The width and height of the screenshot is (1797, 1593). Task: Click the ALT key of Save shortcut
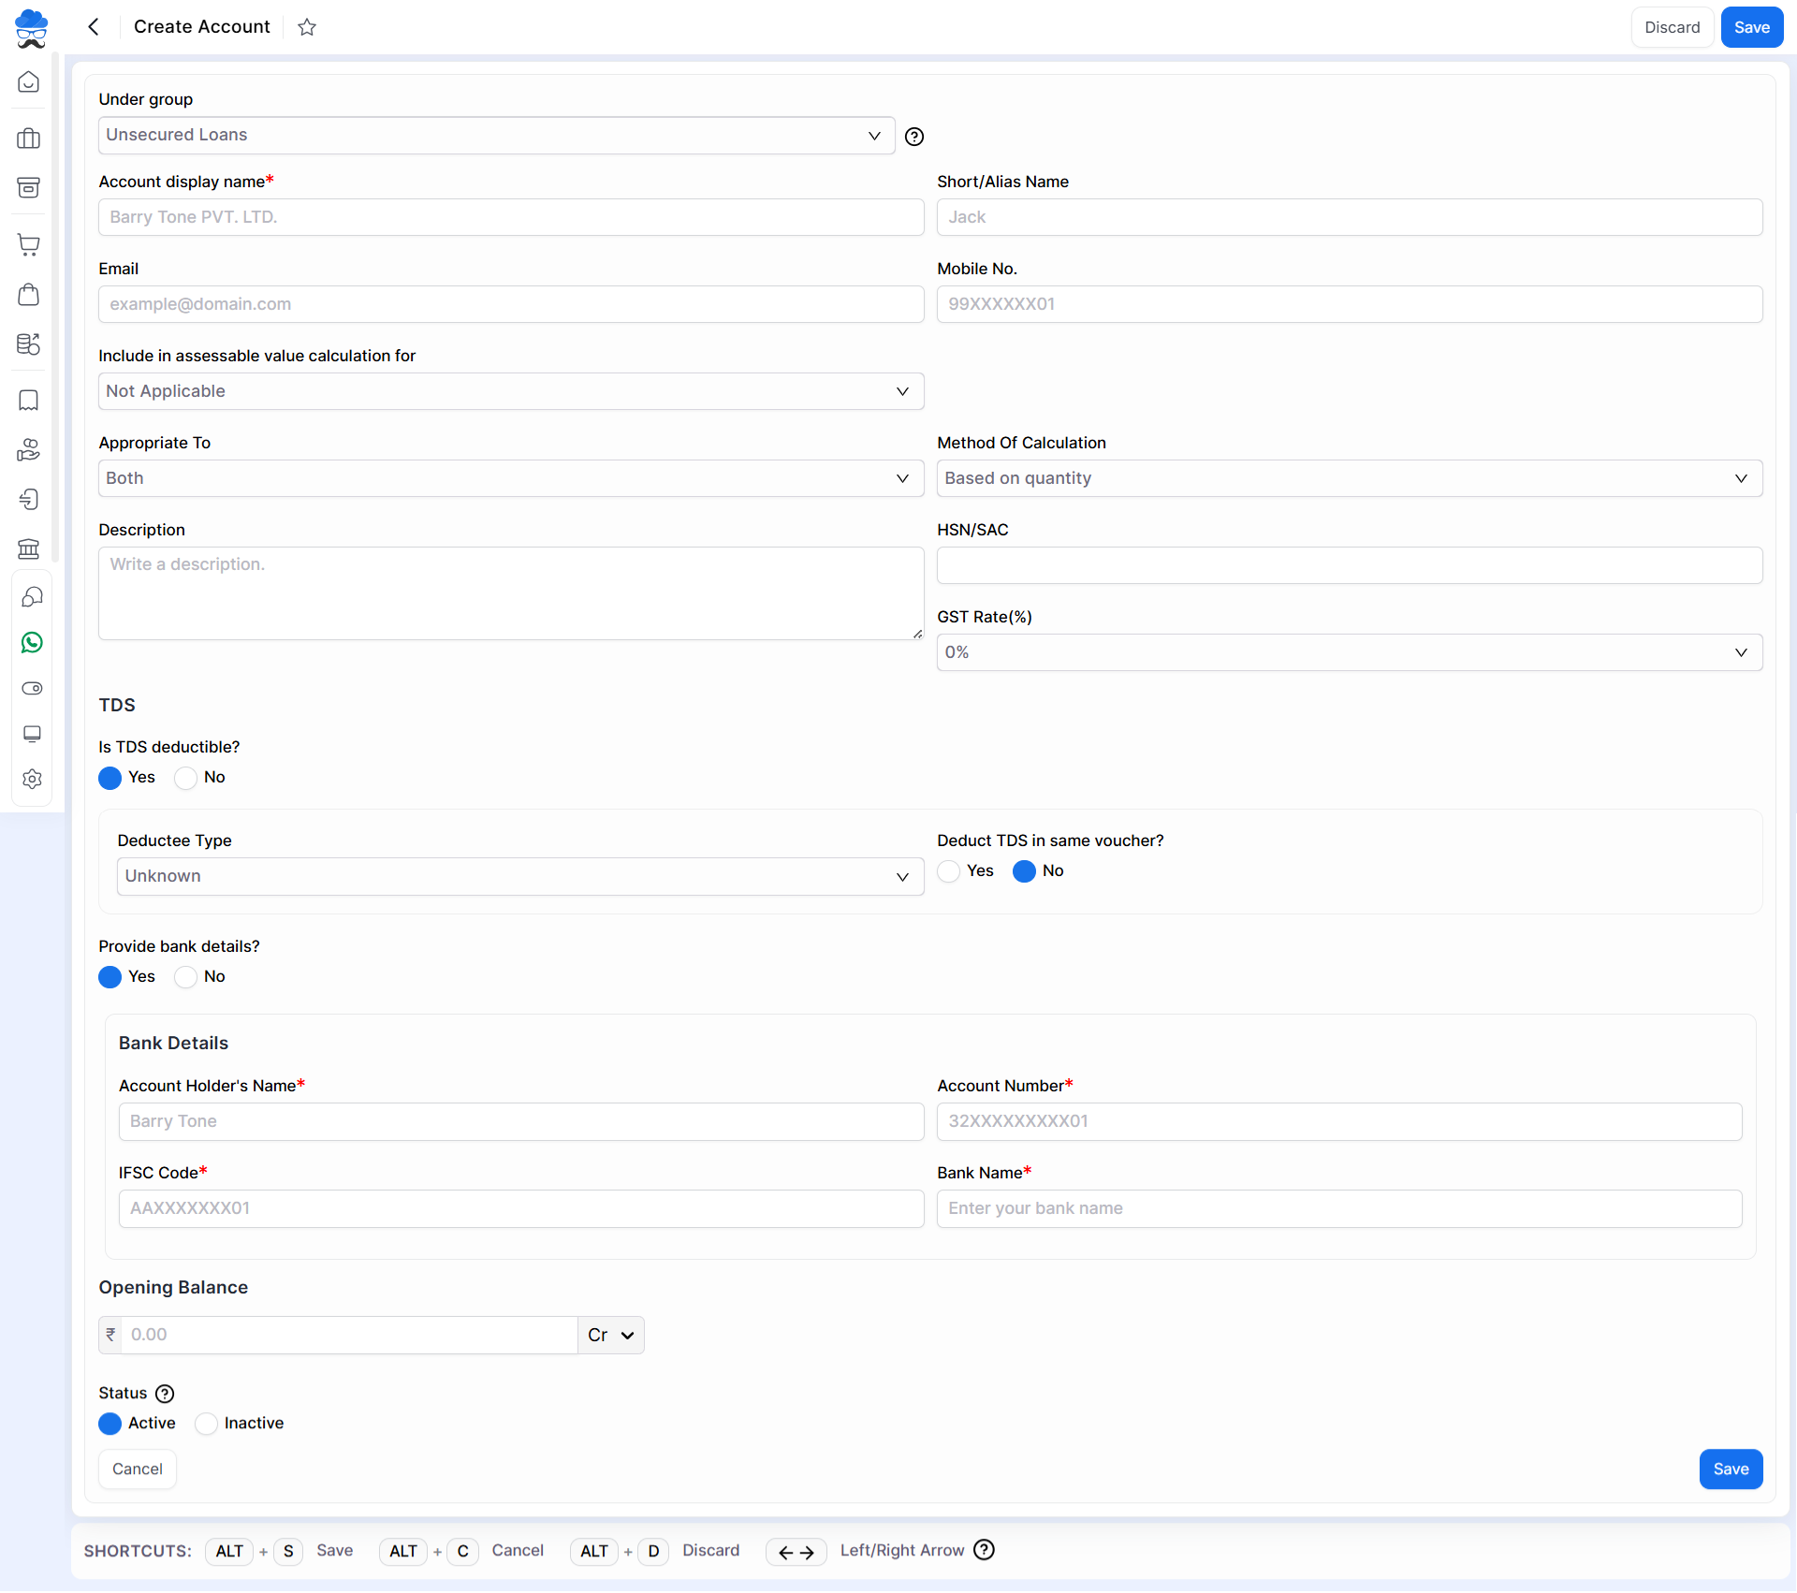(229, 1551)
